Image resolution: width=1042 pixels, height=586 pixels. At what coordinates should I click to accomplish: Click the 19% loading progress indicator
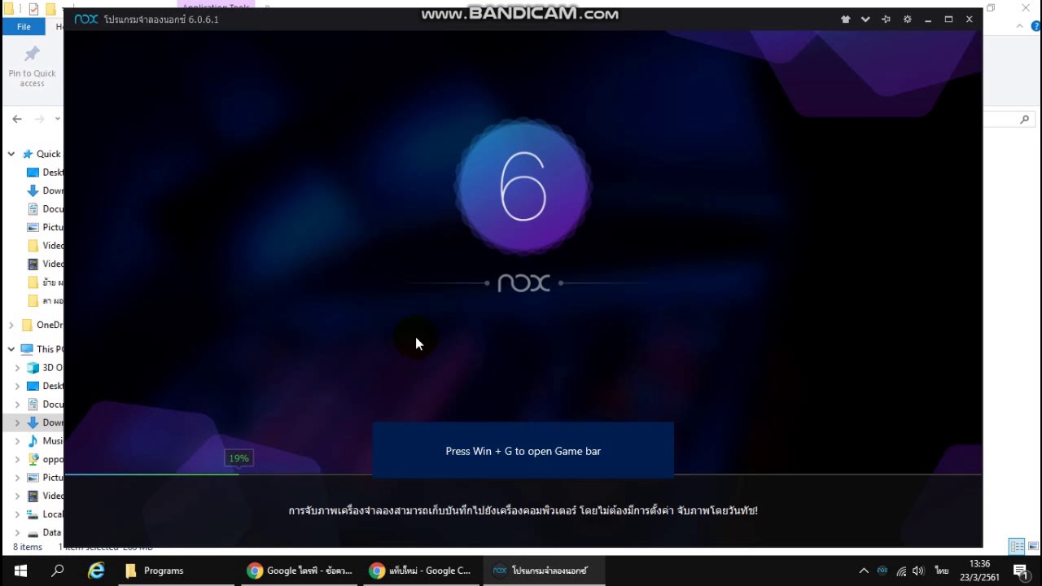coord(239,458)
